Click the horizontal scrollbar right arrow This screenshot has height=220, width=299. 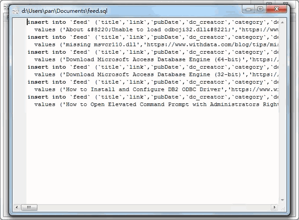tap(274, 207)
